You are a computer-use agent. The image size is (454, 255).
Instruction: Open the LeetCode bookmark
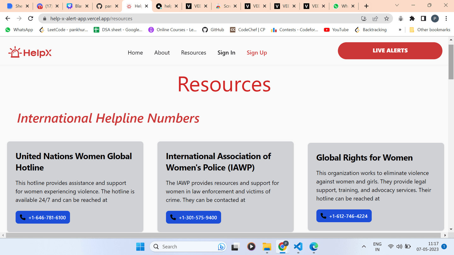(64, 30)
